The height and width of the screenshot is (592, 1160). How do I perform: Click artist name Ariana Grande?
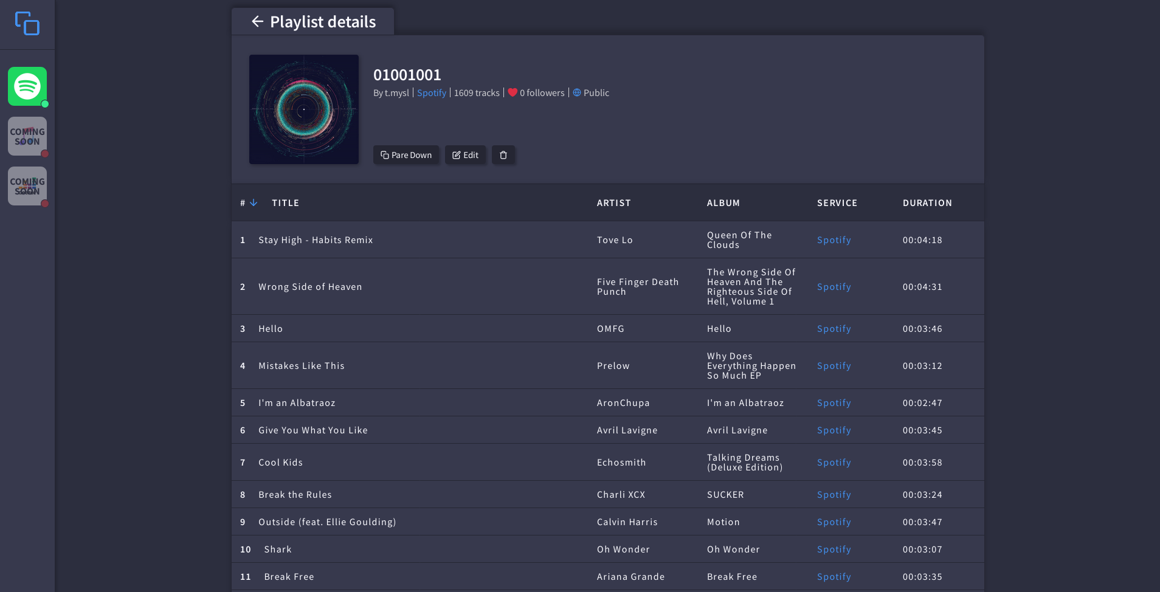pyautogui.click(x=630, y=577)
